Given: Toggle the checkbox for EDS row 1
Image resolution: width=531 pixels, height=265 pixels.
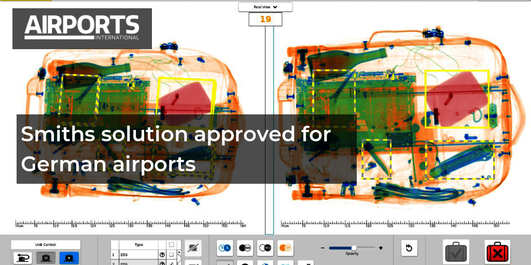Looking at the screenshot, I should point(171,255).
